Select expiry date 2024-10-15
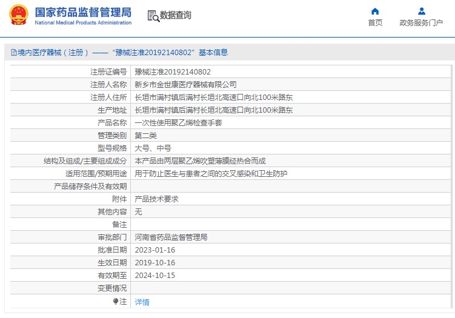 155,276
